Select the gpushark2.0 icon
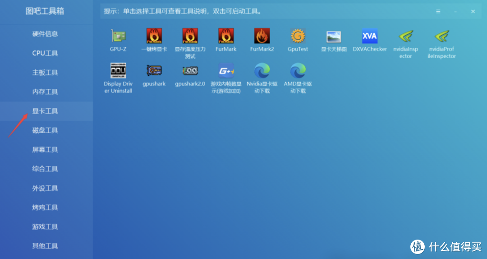The width and height of the screenshot is (487, 259). tap(190, 70)
